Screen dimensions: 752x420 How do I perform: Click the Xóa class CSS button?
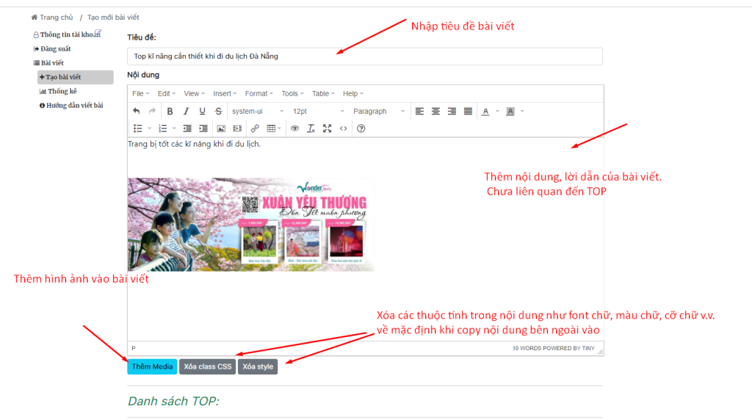click(207, 366)
